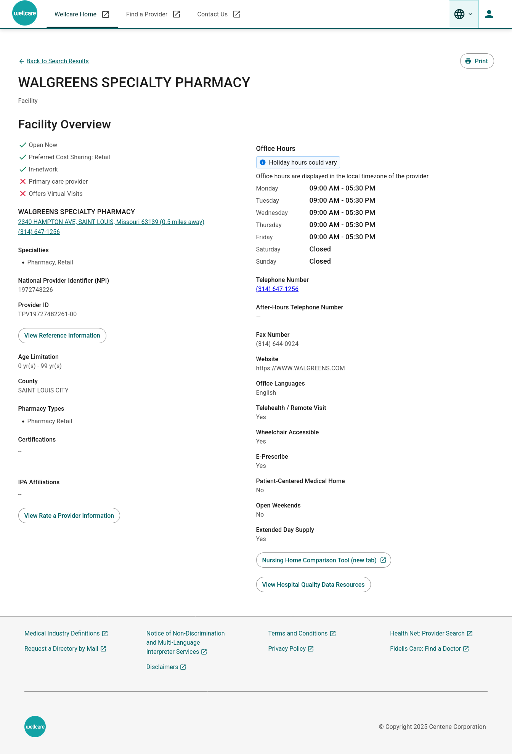The height and width of the screenshot is (754, 512).
Task: Expand the language selector chevron
Action: click(470, 14)
